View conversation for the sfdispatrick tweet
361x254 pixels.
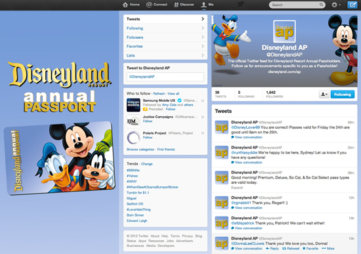point(247,228)
